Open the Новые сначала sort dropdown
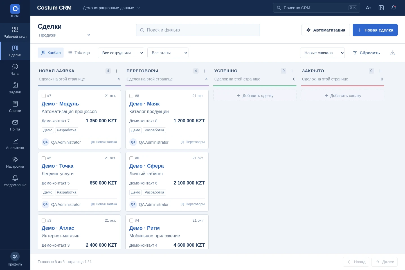The width and height of the screenshot is (405, 270). (x=322, y=53)
